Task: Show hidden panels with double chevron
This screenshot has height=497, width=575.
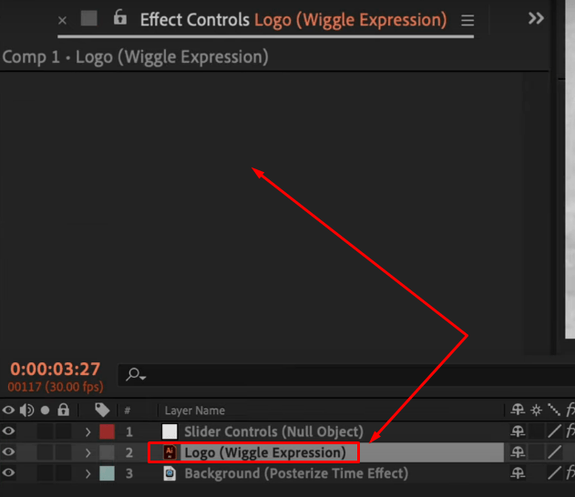Action: click(536, 18)
